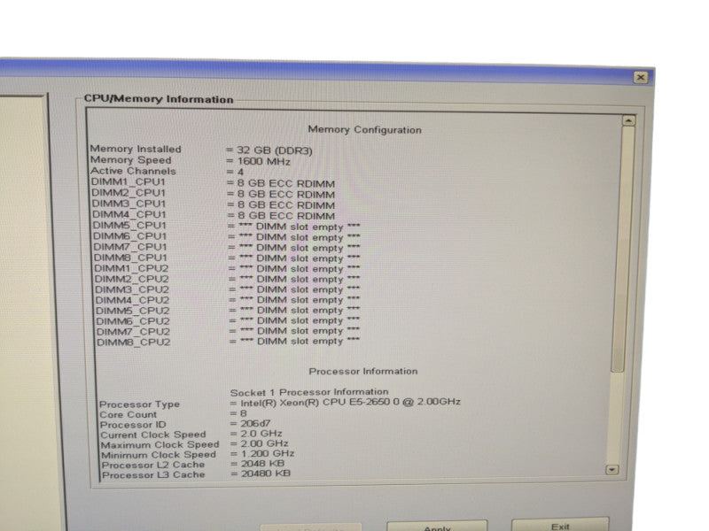
Task: Select the DIMM3_CPU1 row label
Action: (129, 204)
